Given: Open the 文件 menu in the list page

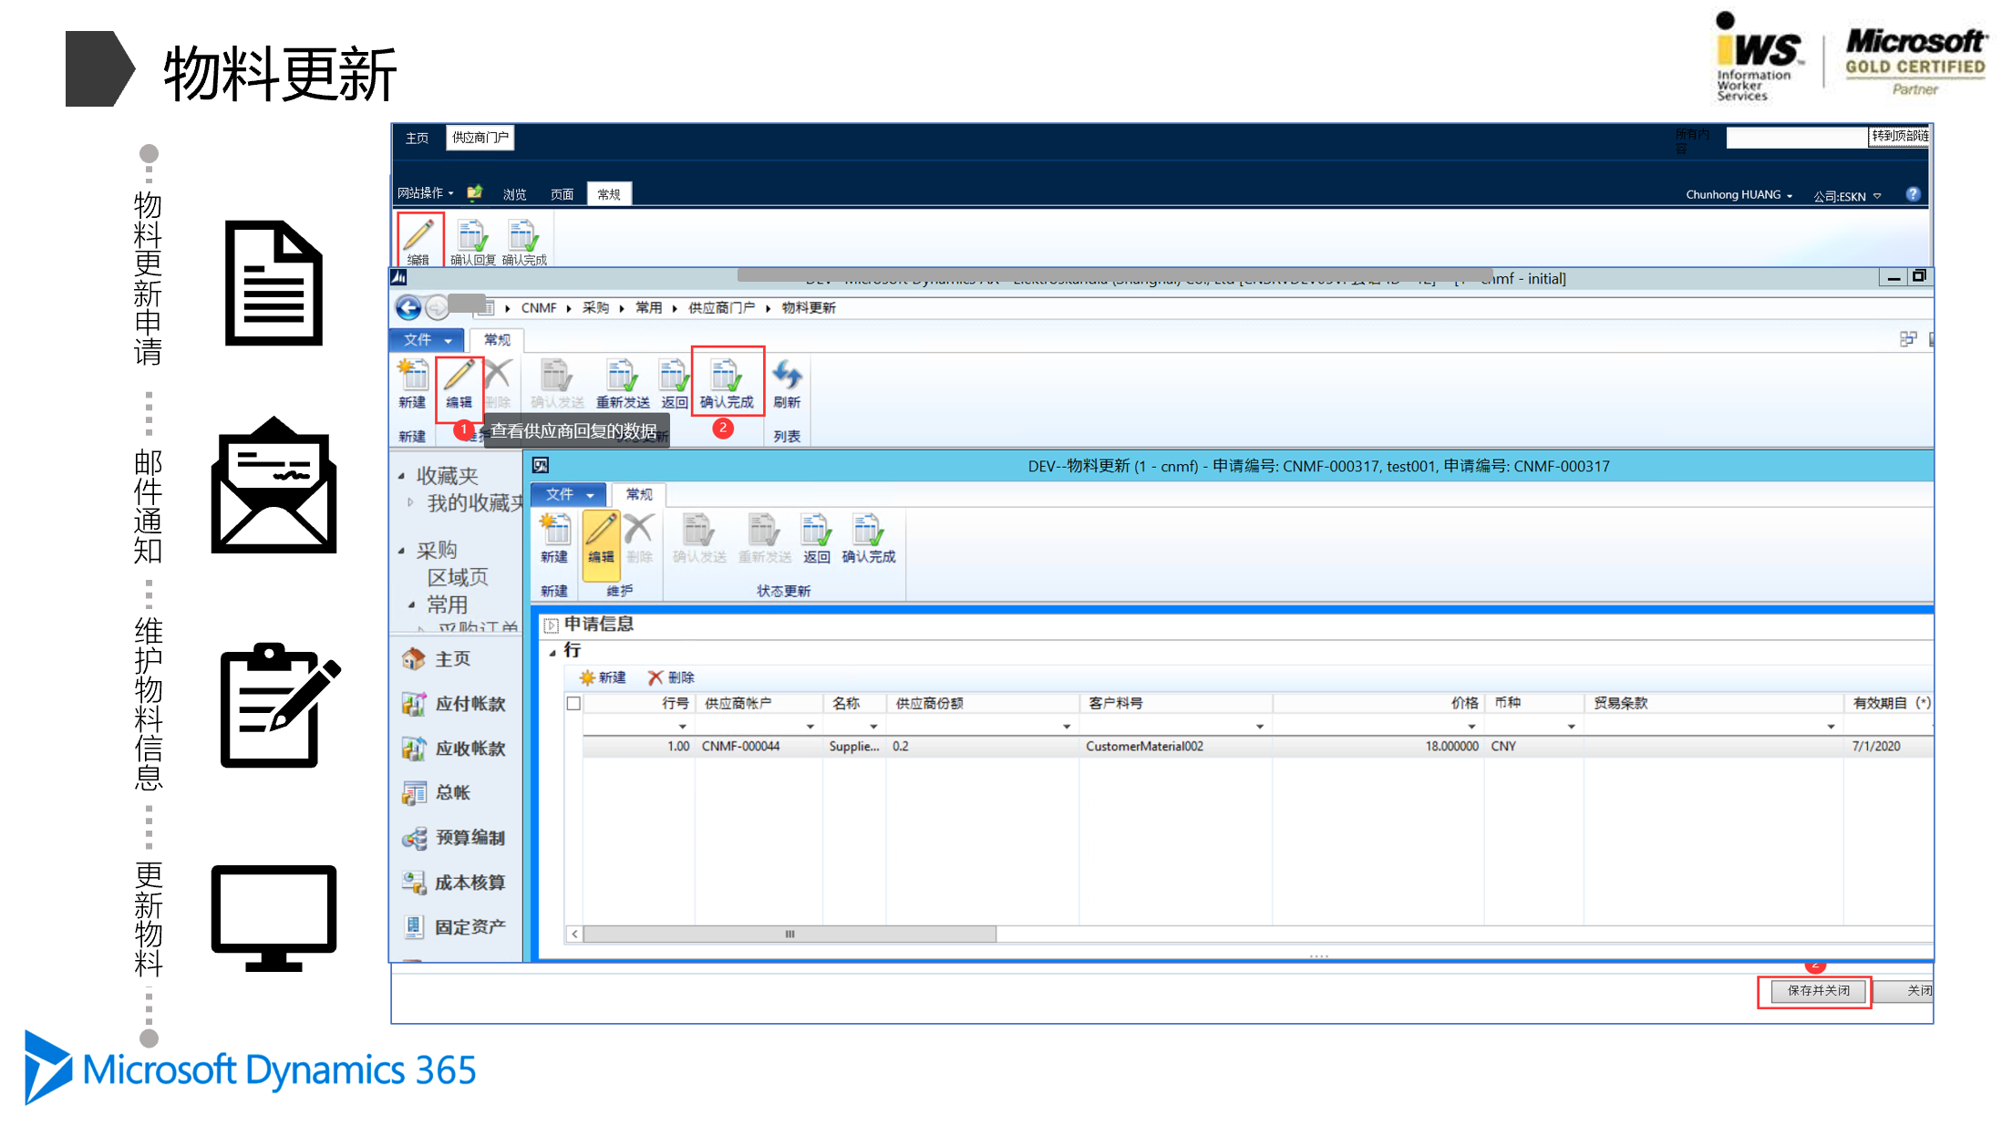Looking at the screenshot, I should coord(427,340).
